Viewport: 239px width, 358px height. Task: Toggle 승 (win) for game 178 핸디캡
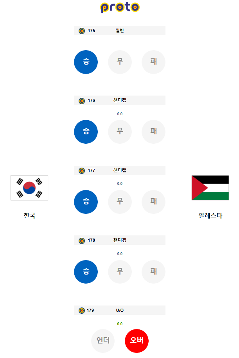86,272
